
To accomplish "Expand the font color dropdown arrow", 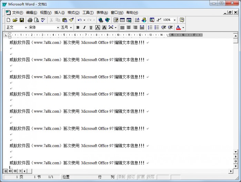I will 183,28.
